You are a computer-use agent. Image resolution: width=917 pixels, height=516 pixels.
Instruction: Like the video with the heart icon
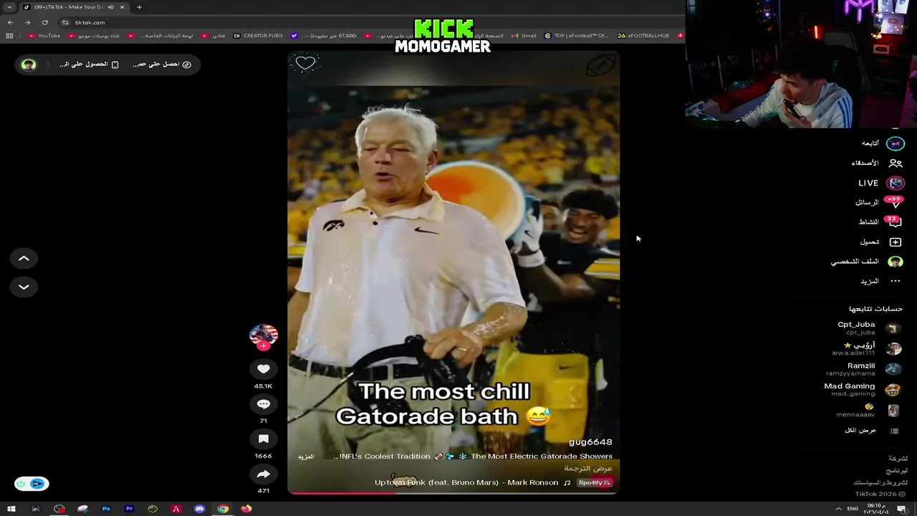pyautogui.click(x=264, y=368)
